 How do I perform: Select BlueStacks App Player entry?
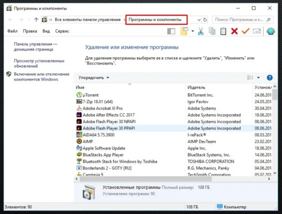coord(174,155)
